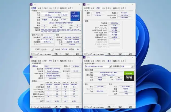Click CPU-Z title icon in graphics card window
The width and height of the screenshot is (171, 112).
coord(84,57)
